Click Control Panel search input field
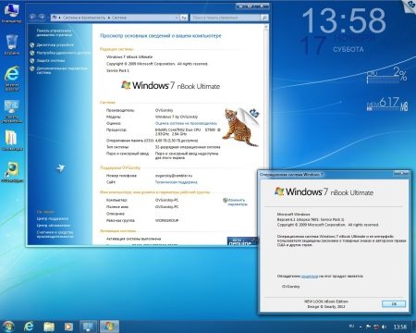The height and width of the screenshot is (333, 416). click(x=226, y=18)
